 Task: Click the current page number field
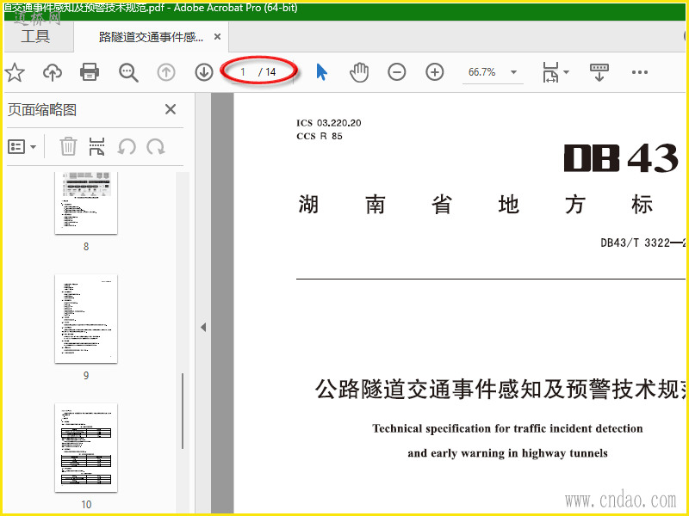click(243, 72)
